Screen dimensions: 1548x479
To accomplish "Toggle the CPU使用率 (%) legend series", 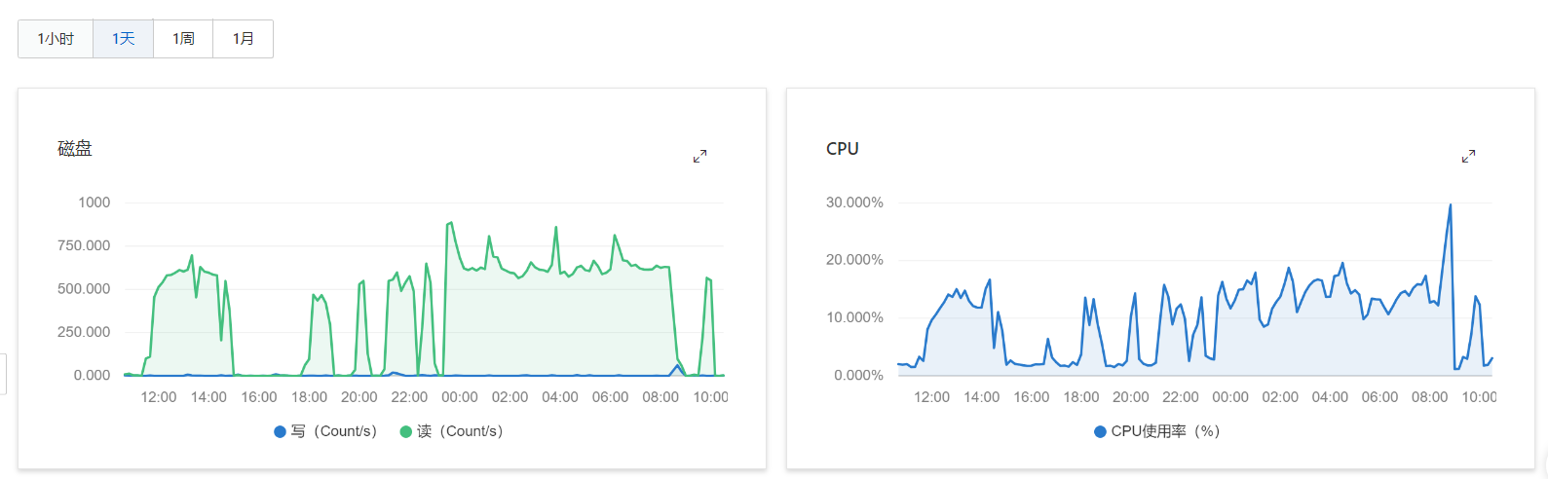I will click(1157, 431).
